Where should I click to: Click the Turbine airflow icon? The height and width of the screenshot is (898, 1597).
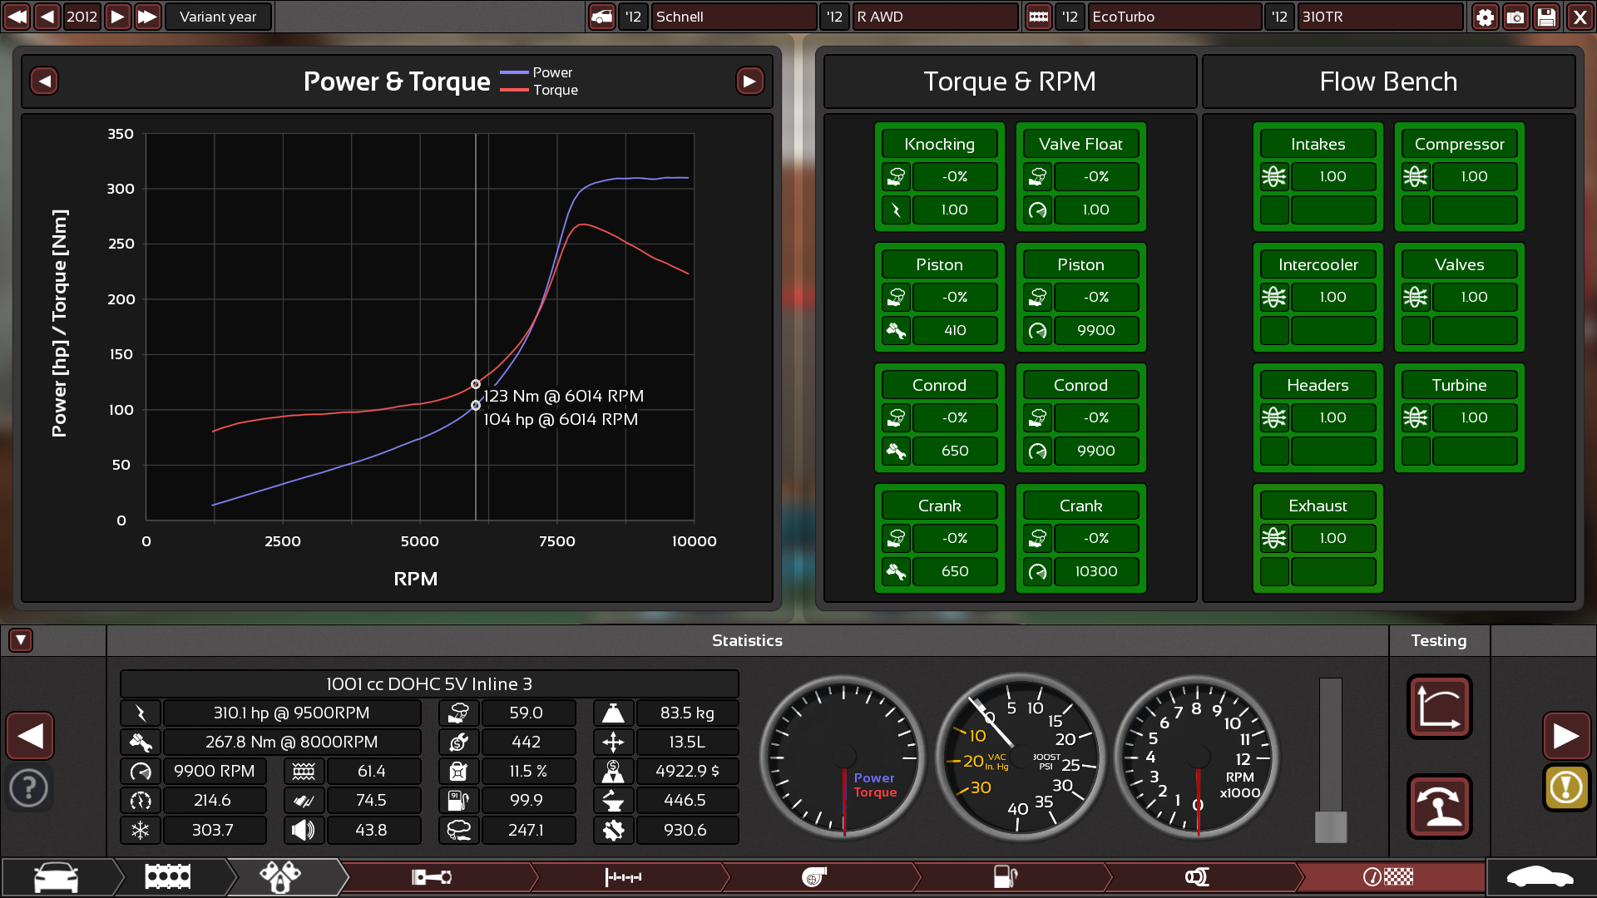pyautogui.click(x=1416, y=417)
